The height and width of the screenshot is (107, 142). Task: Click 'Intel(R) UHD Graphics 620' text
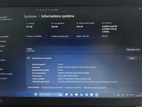pos(60,36)
